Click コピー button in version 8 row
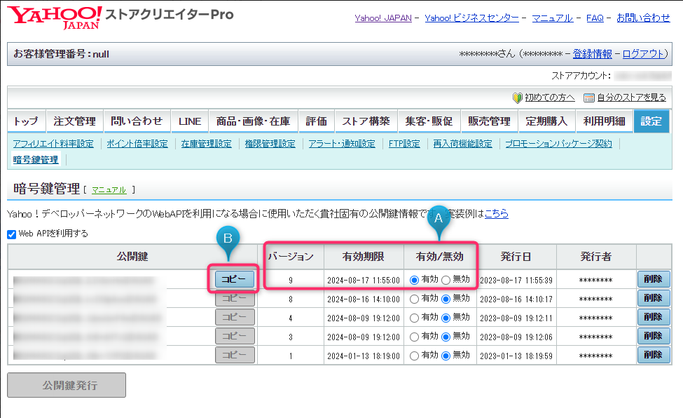This screenshot has width=683, height=418. point(235,299)
